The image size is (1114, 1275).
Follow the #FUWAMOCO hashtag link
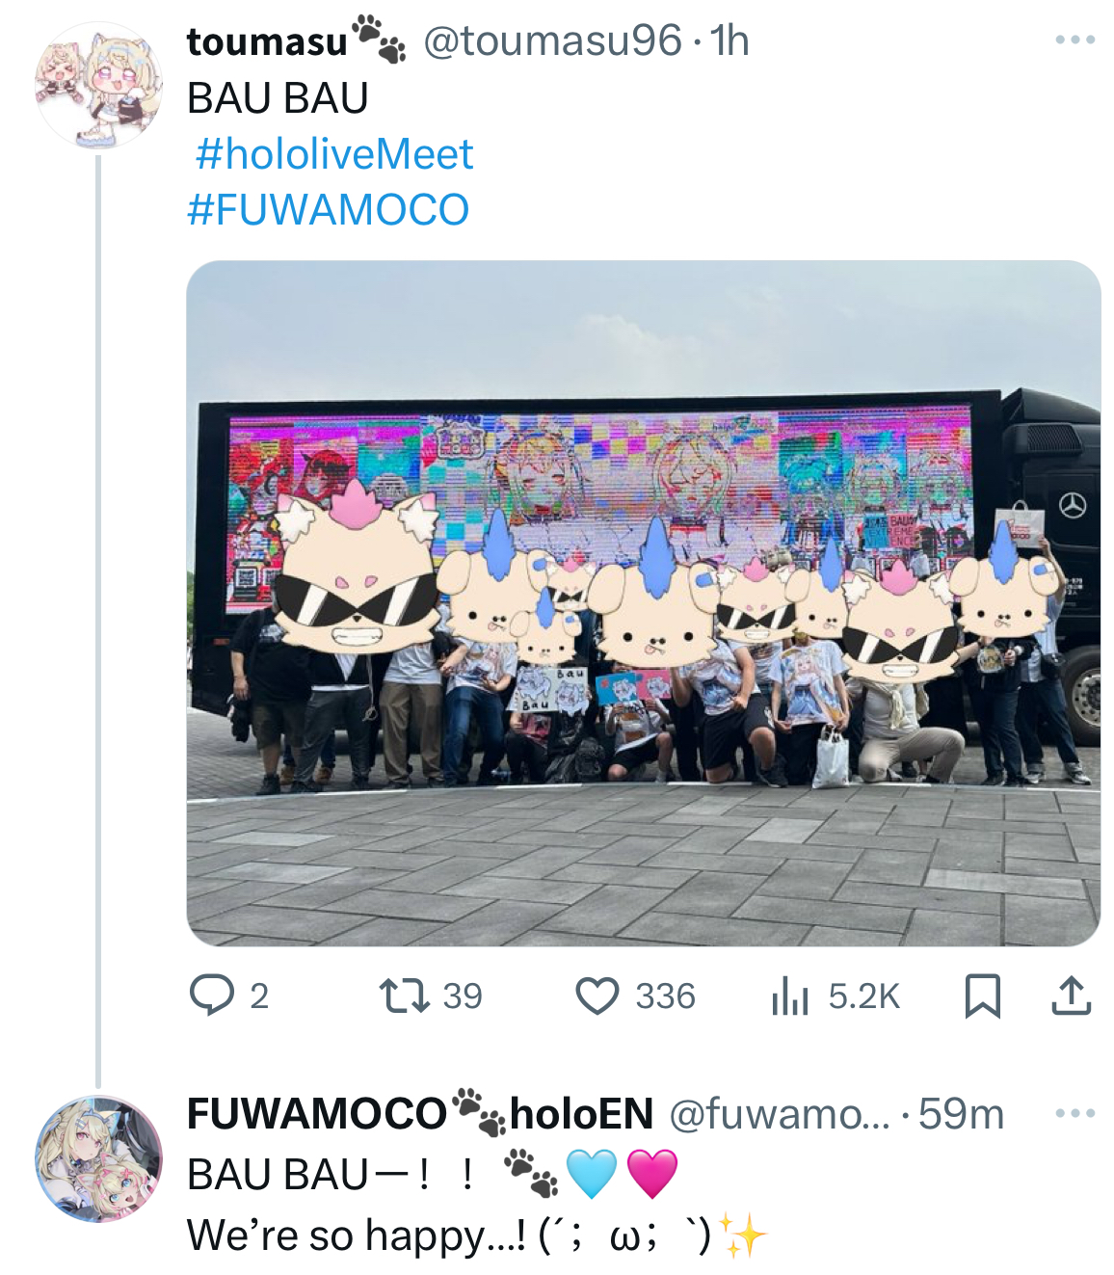328,210
